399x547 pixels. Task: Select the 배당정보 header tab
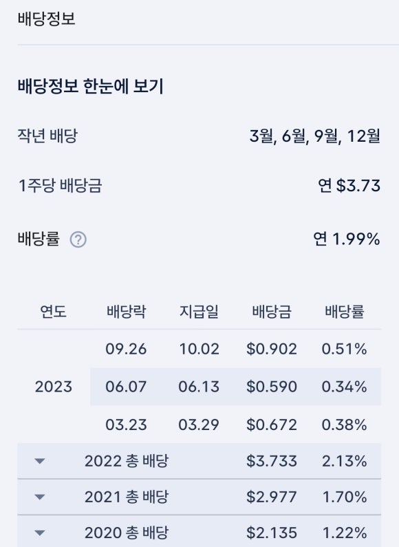pos(46,18)
